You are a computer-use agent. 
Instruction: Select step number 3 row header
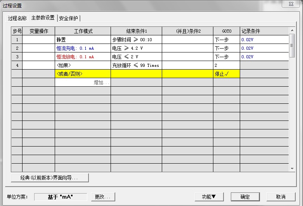point(17,56)
